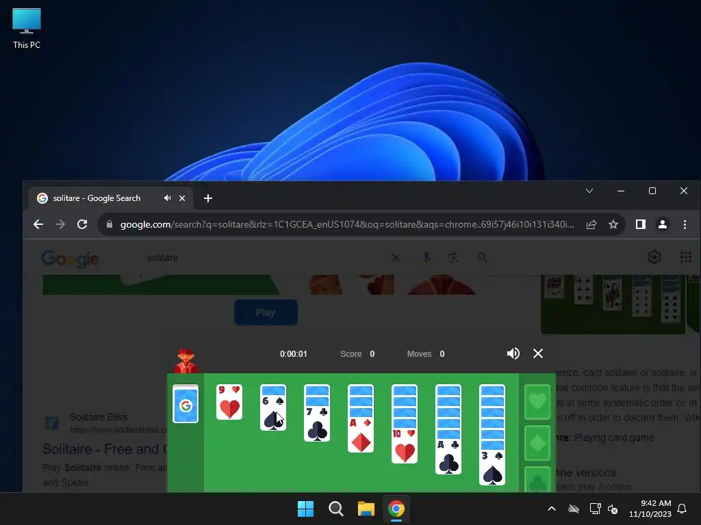Open Google apps grid
This screenshot has height=525, width=701.
pyautogui.click(x=686, y=257)
